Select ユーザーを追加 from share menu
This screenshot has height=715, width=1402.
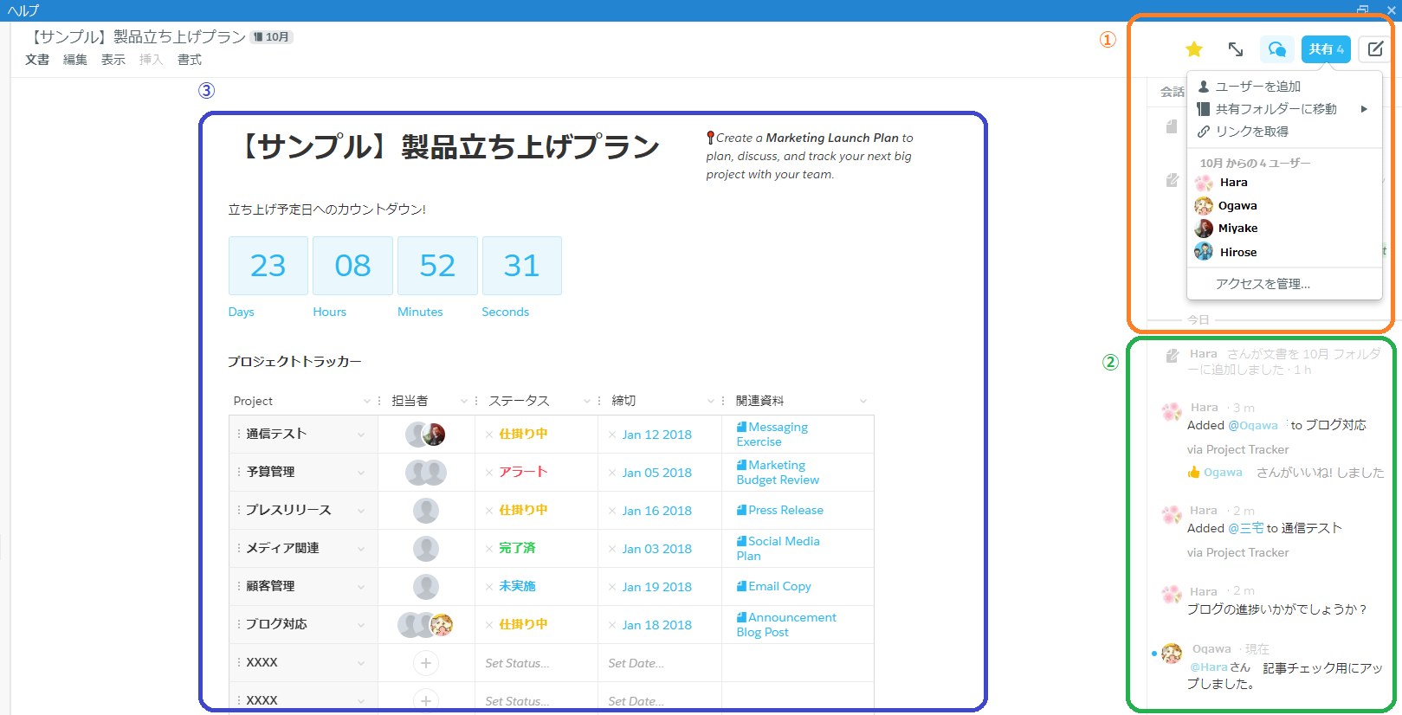(1257, 87)
